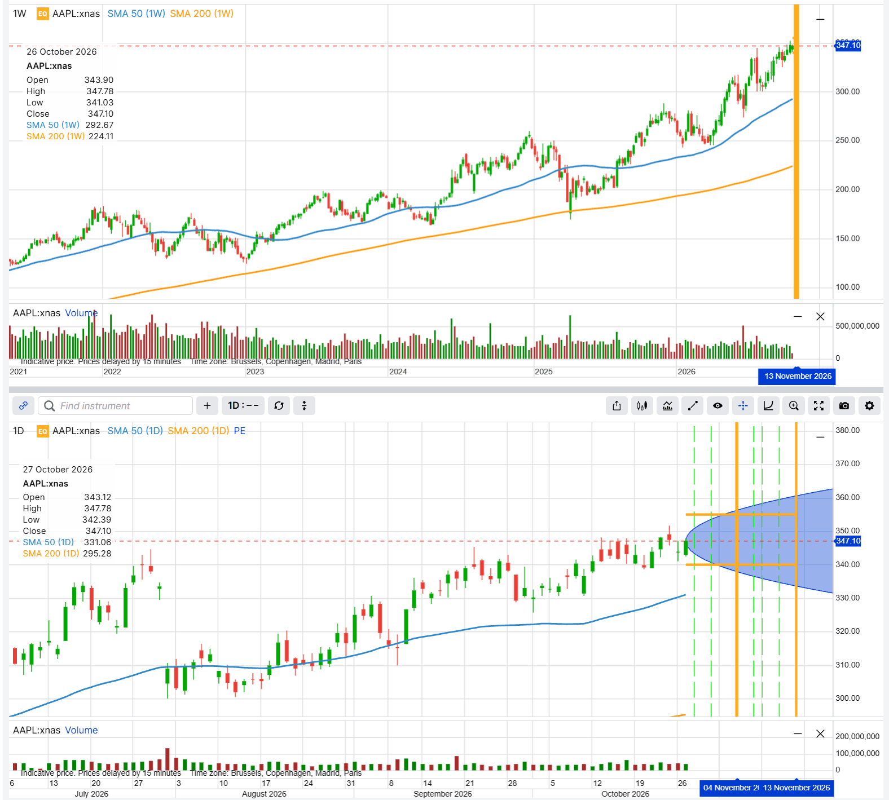
Task: Click SMA 200 (1W) indicator label
Action: pyautogui.click(x=202, y=14)
